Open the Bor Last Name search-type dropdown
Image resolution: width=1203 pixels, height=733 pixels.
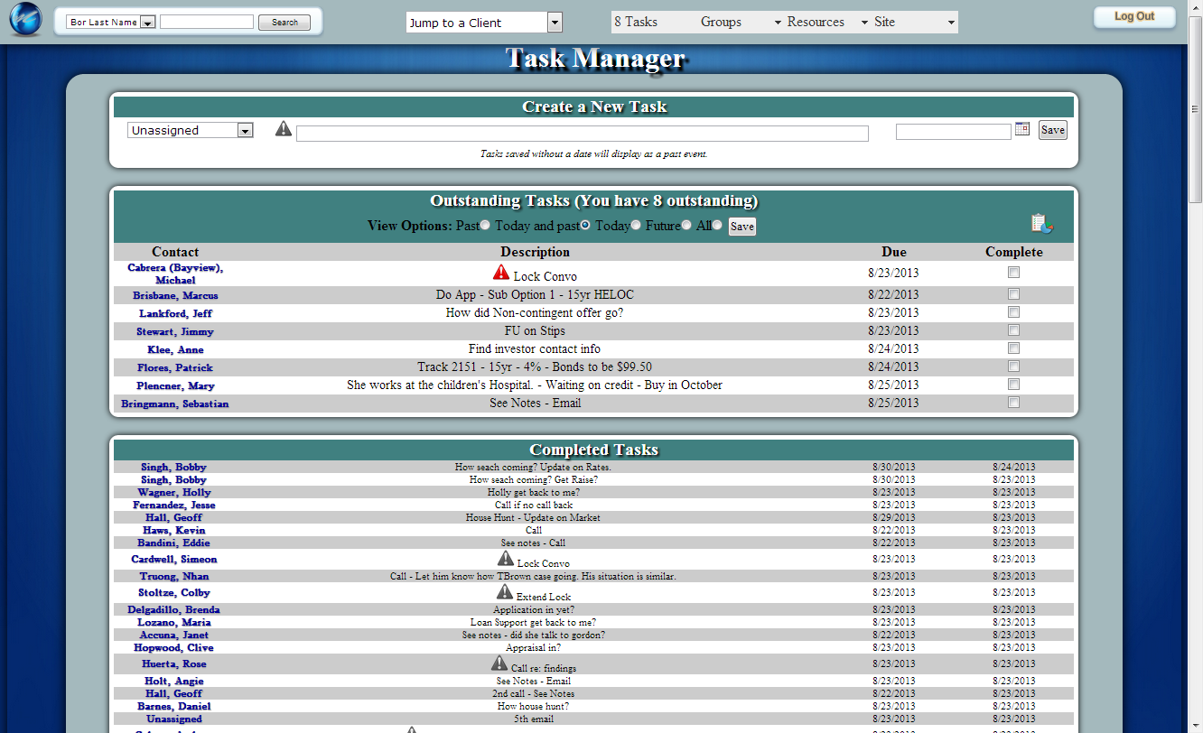point(148,23)
